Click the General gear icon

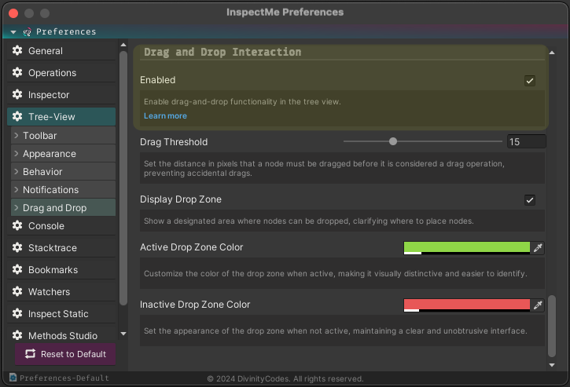pos(17,50)
